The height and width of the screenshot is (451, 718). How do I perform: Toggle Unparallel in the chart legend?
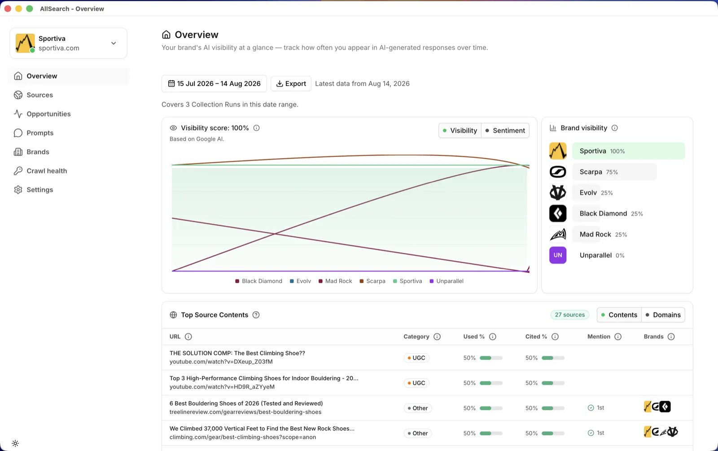(x=447, y=281)
